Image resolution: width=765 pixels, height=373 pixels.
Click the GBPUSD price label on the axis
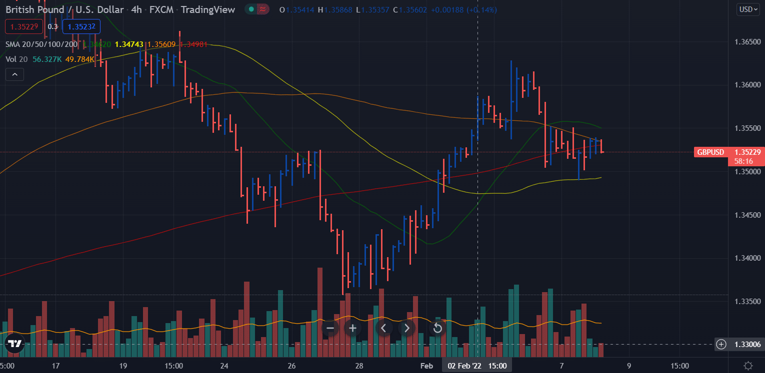click(x=710, y=152)
